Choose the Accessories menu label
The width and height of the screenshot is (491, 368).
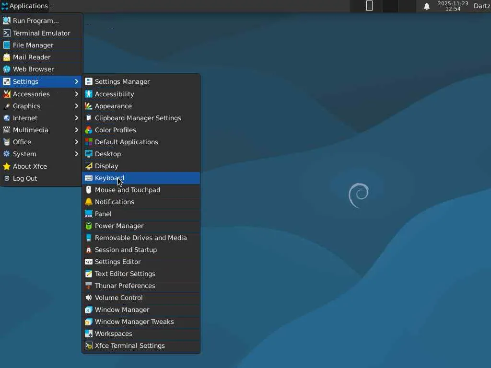(31, 94)
